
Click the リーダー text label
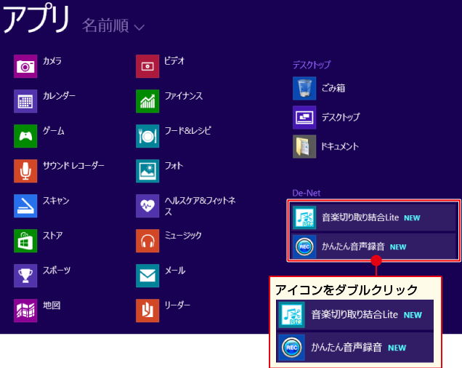[177, 305]
